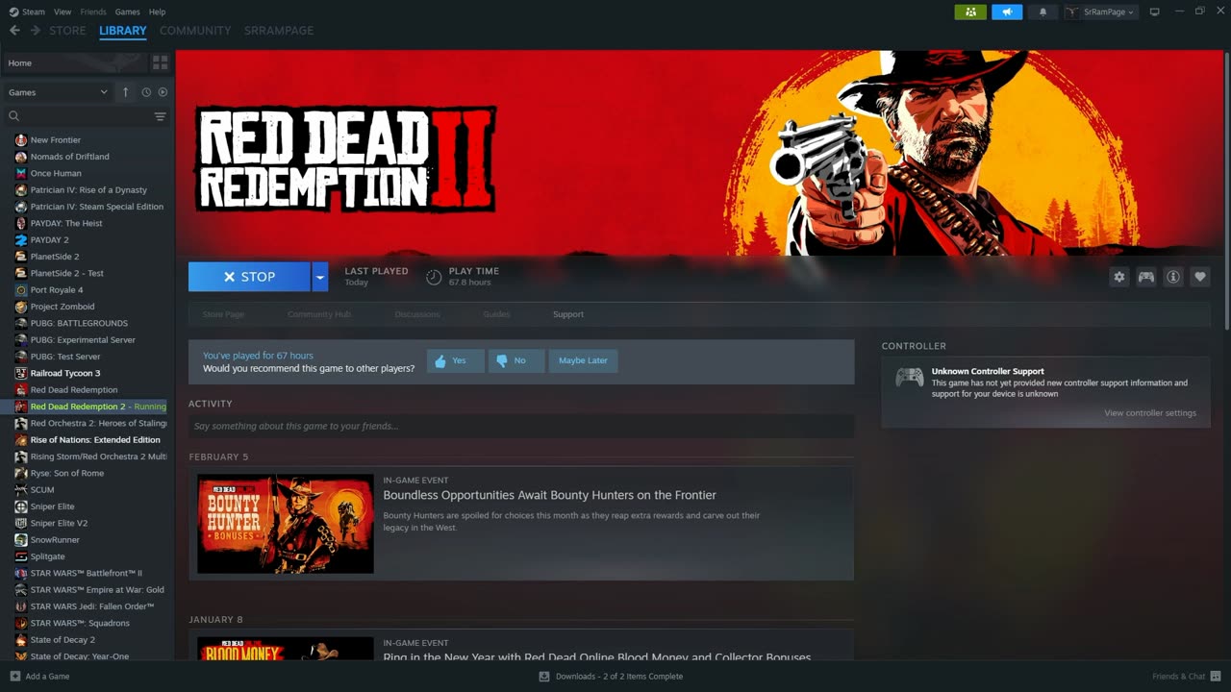Click the Port Royale 4 game icon

point(21,290)
